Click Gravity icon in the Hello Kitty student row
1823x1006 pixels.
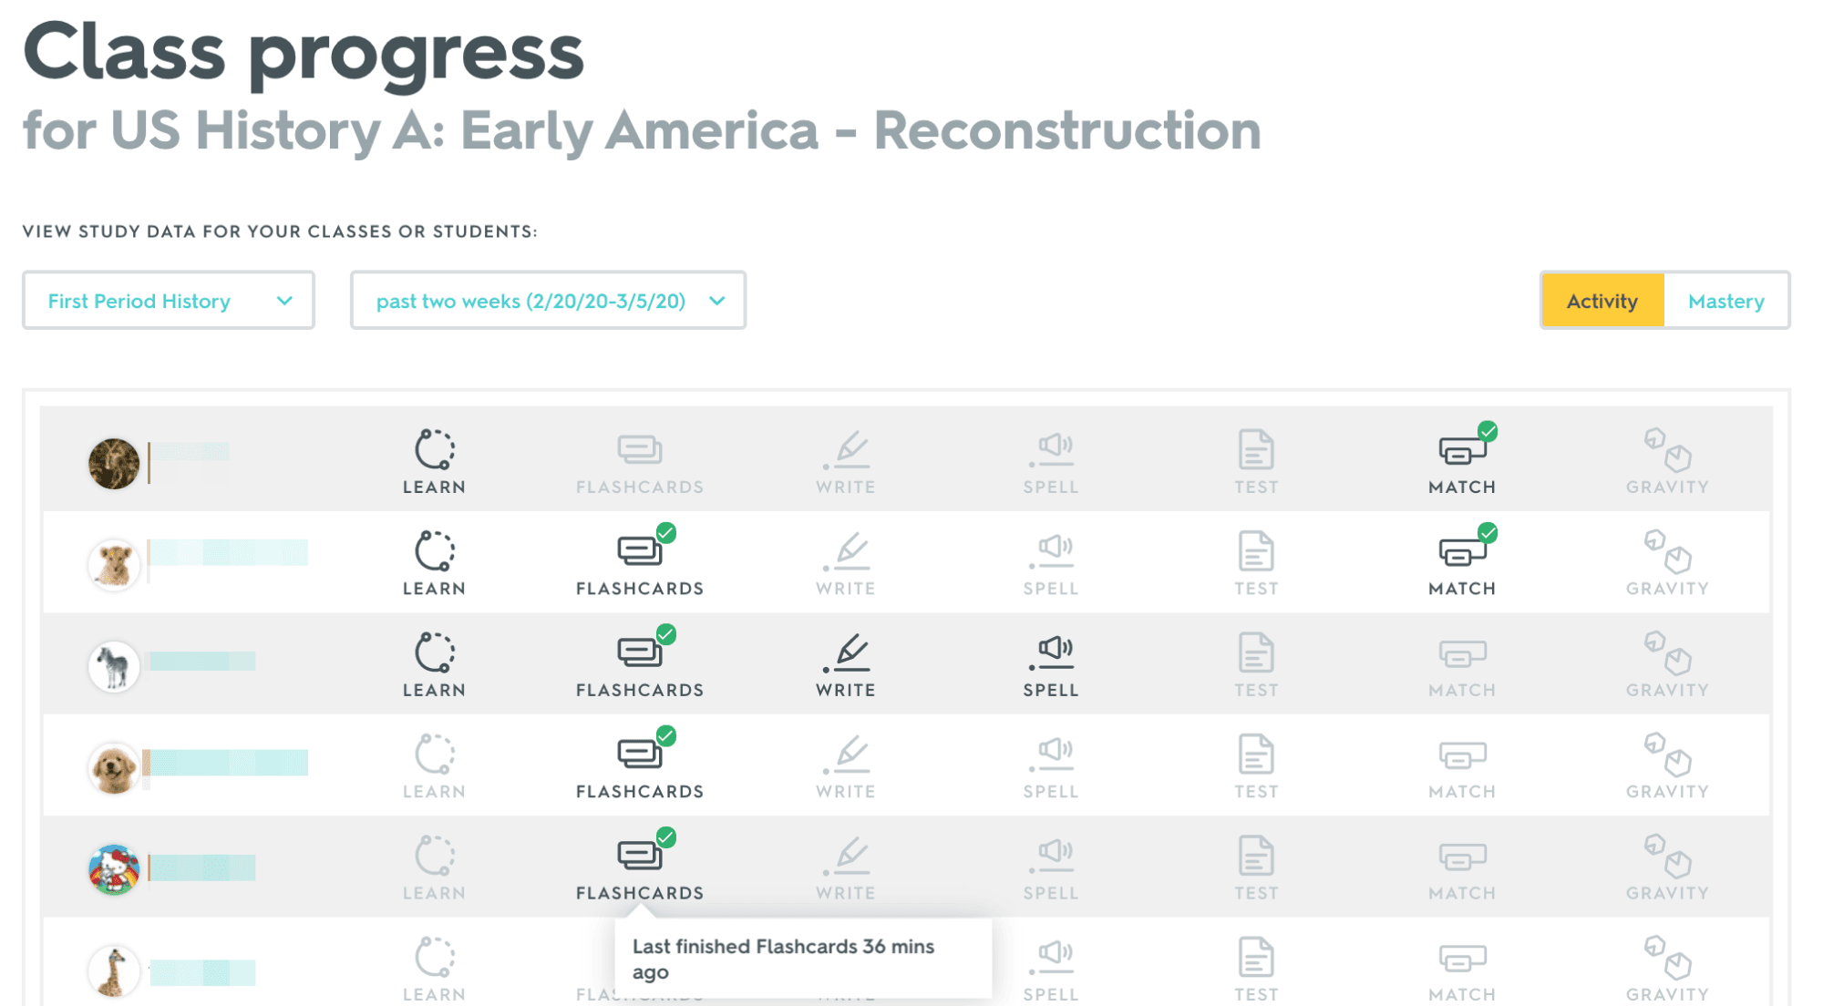[1667, 856]
